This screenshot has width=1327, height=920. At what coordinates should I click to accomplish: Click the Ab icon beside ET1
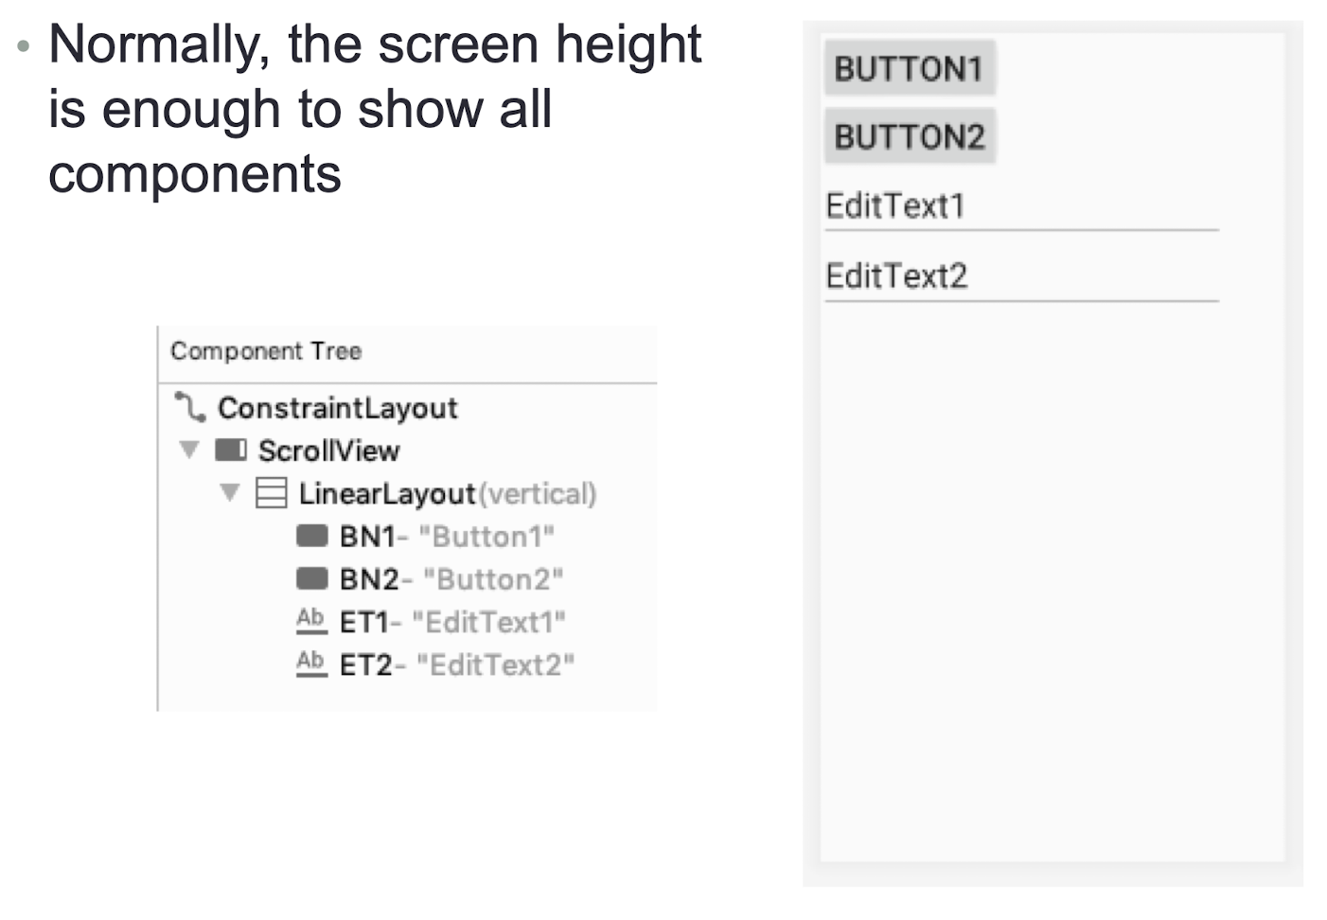311,621
